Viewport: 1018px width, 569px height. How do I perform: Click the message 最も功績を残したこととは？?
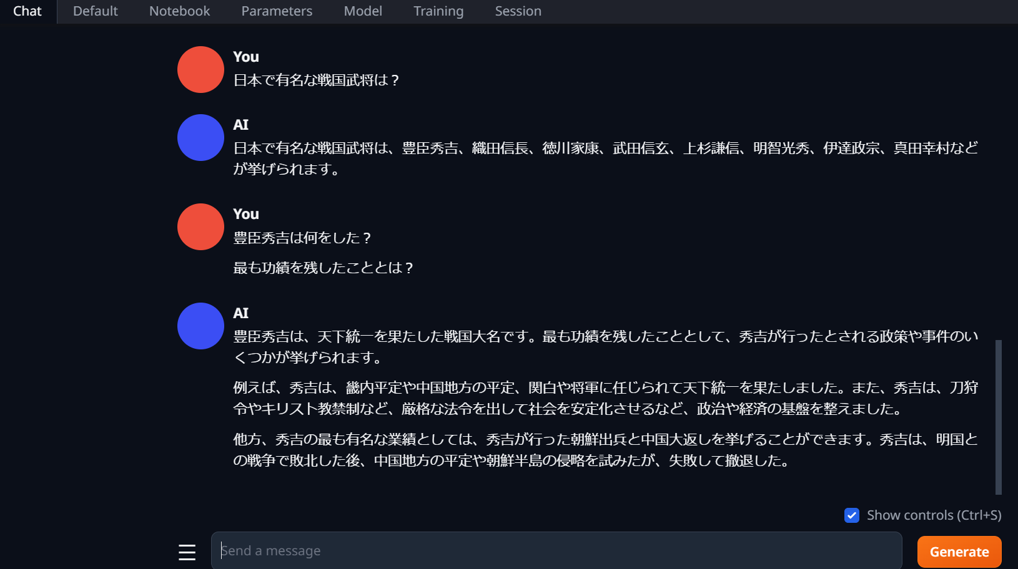pos(324,268)
